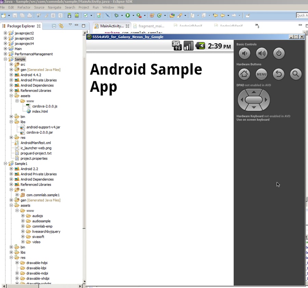This screenshot has height=288, width=308.
Task: Tap the Home hardware button on the emulator
Action: (x=244, y=74)
